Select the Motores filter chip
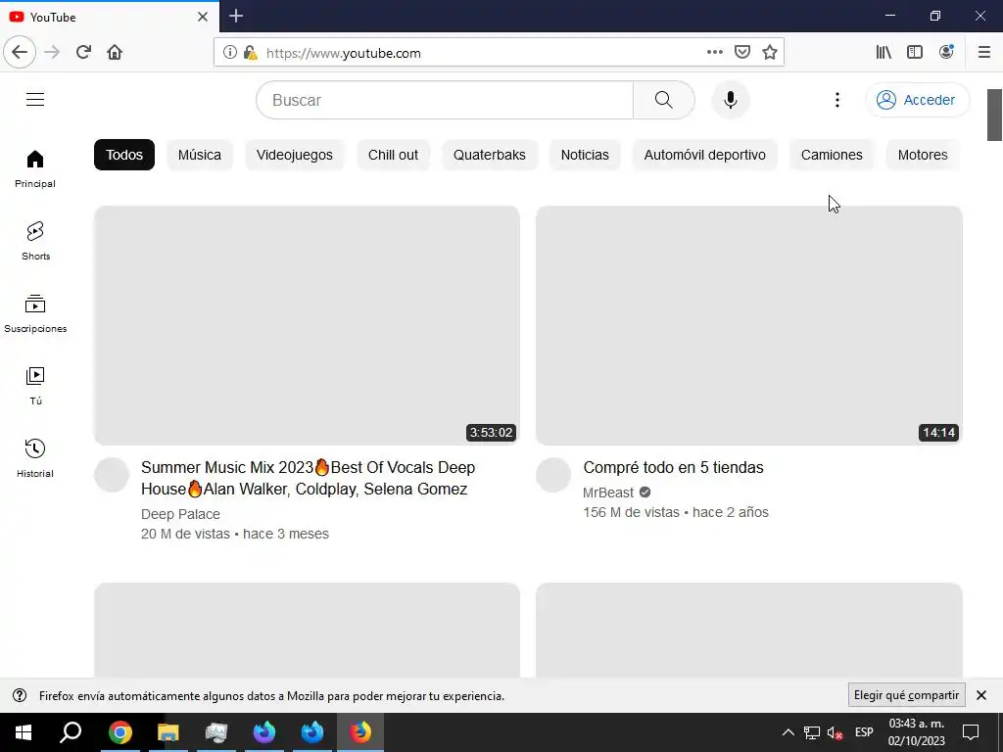The width and height of the screenshot is (1003, 752). [x=923, y=155]
